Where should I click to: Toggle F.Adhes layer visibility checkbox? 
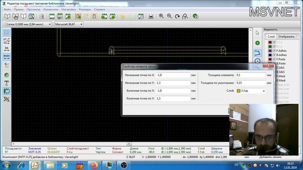point(274,51)
